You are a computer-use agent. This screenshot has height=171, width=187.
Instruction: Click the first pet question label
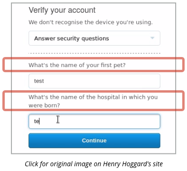tap(77, 65)
